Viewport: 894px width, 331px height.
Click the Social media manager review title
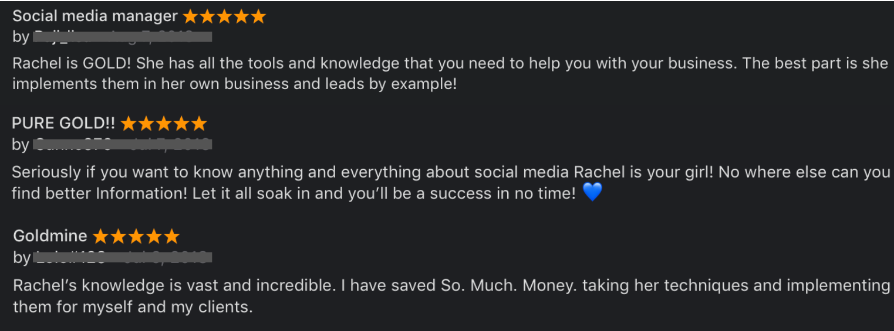tap(95, 16)
